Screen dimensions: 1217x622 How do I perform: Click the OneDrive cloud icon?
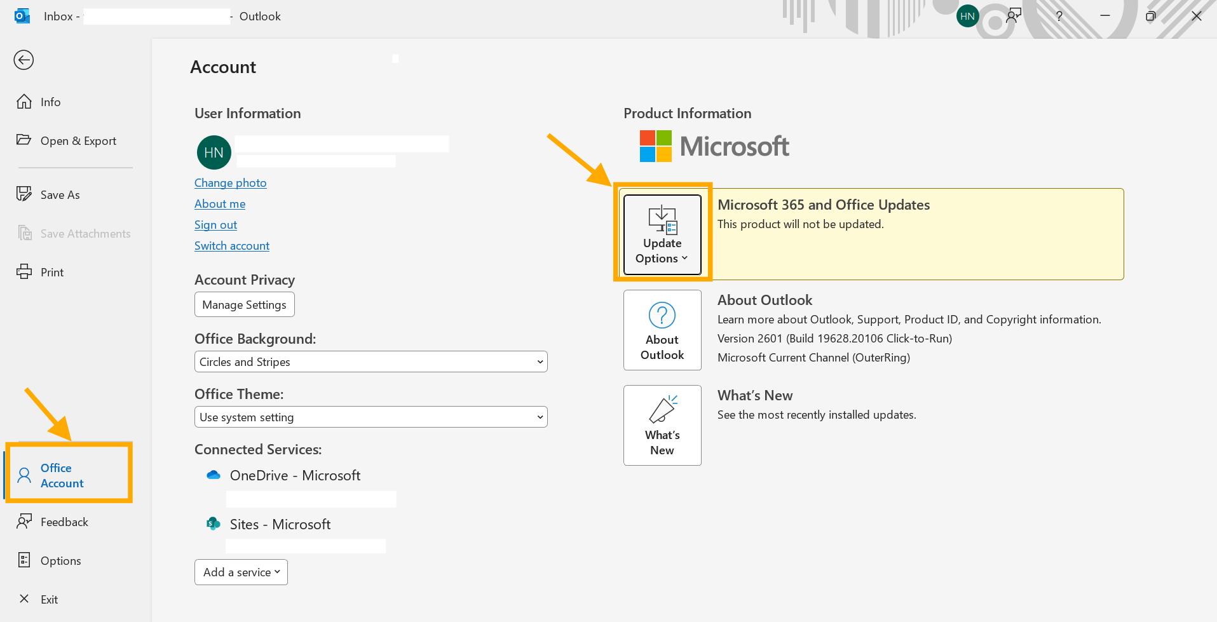pos(214,475)
